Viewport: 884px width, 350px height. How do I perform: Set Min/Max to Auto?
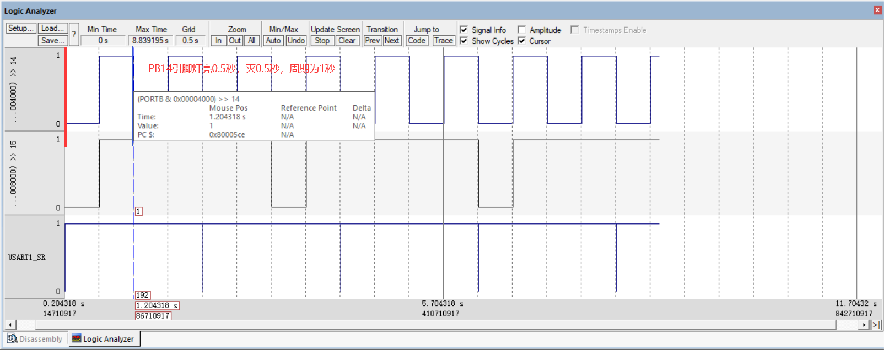273,40
